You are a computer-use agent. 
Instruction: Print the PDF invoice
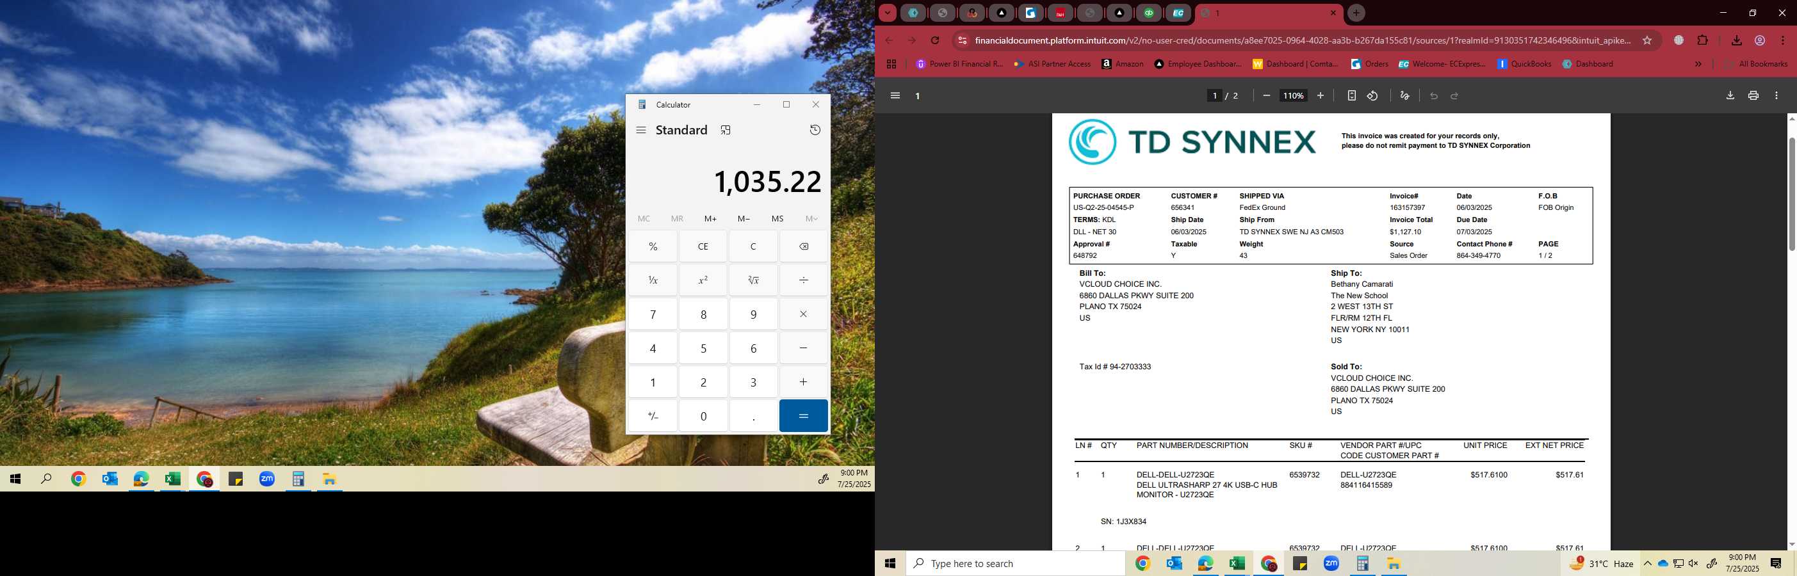(x=1753, y=95)
